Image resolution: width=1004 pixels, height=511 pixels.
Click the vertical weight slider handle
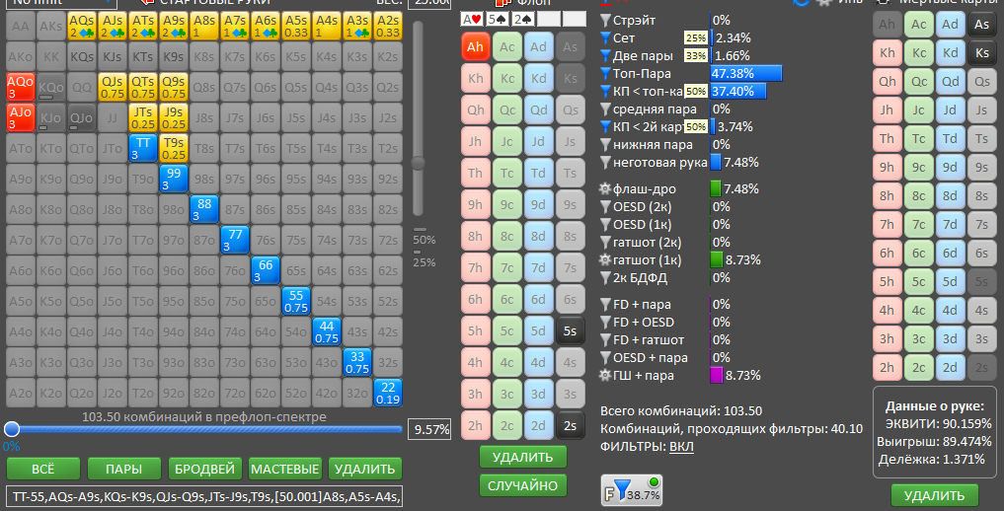coord(419,163)
